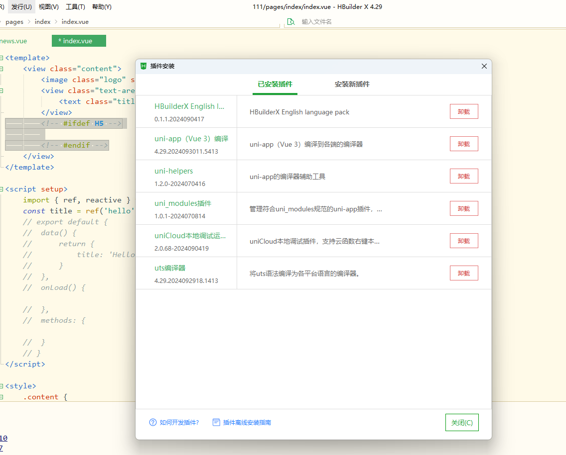
Task: Click the const title code line
Action: 79,211
